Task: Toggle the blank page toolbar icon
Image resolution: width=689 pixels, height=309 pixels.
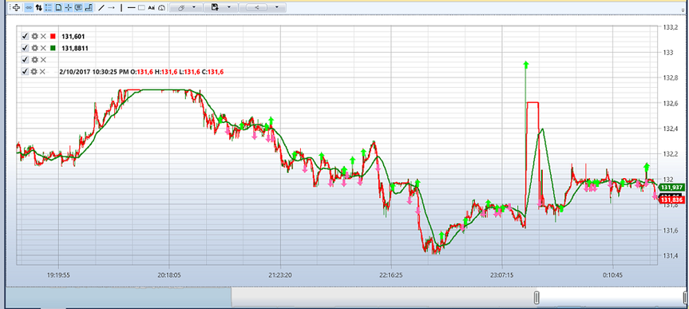Action: (x=58, y=7)
